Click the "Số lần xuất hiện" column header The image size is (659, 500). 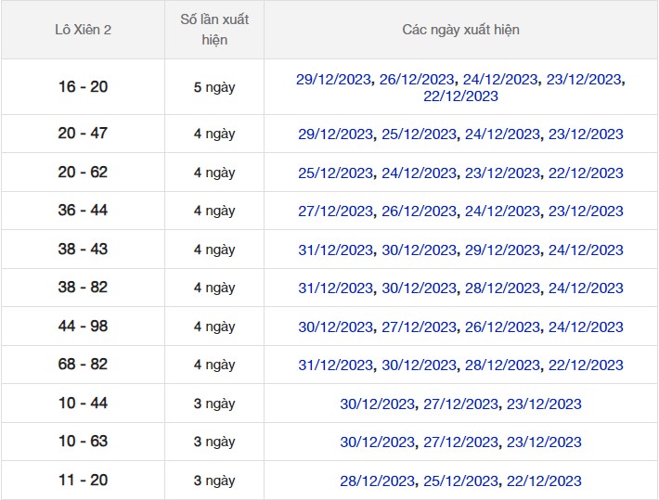click(x=214, y=30)
